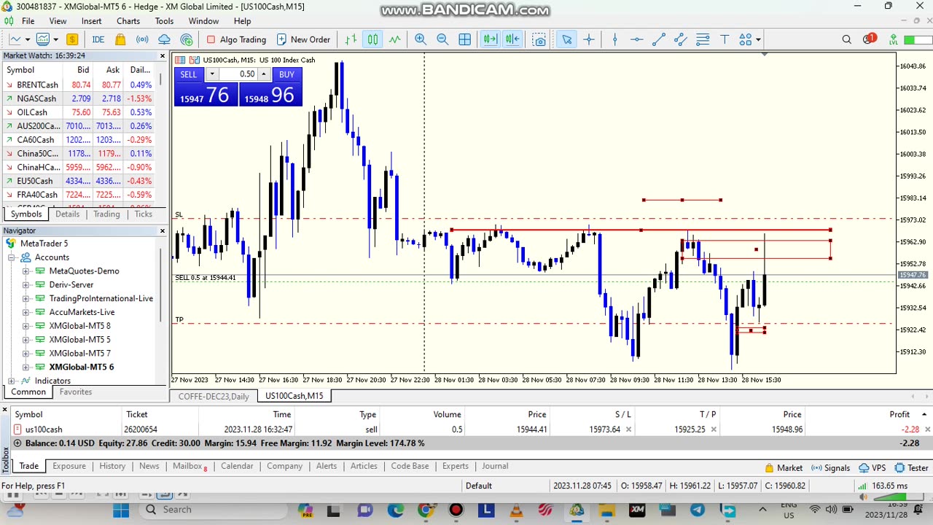Open the Charts menu
The width and height of the screenshot is (933, 525).
[128, 21]
